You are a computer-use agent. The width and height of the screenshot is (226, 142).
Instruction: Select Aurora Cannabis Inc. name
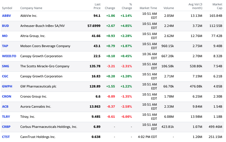[x=36, y=107]
